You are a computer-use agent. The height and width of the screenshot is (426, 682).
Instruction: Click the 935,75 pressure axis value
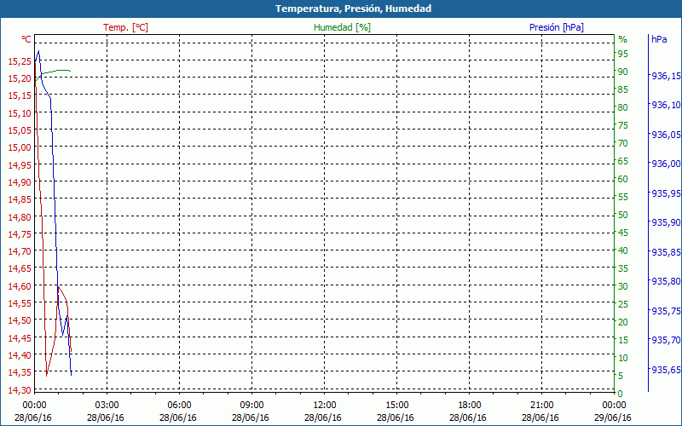tap(666, 311)
